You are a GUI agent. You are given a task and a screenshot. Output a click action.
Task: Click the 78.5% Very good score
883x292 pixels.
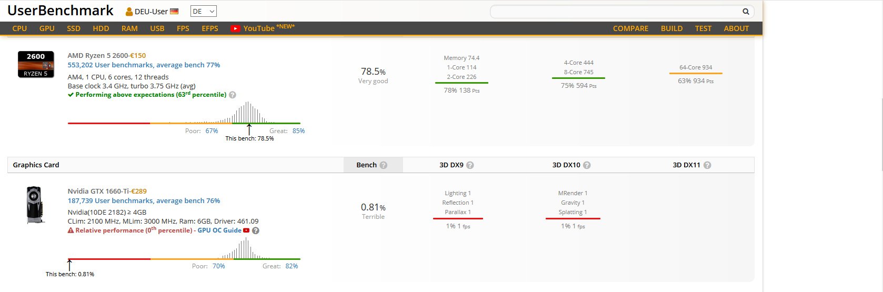(x=373, y=75)
